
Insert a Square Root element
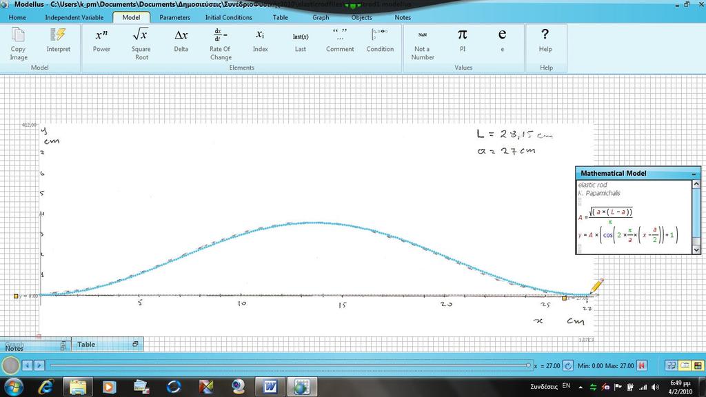click(x=141, y=43)
